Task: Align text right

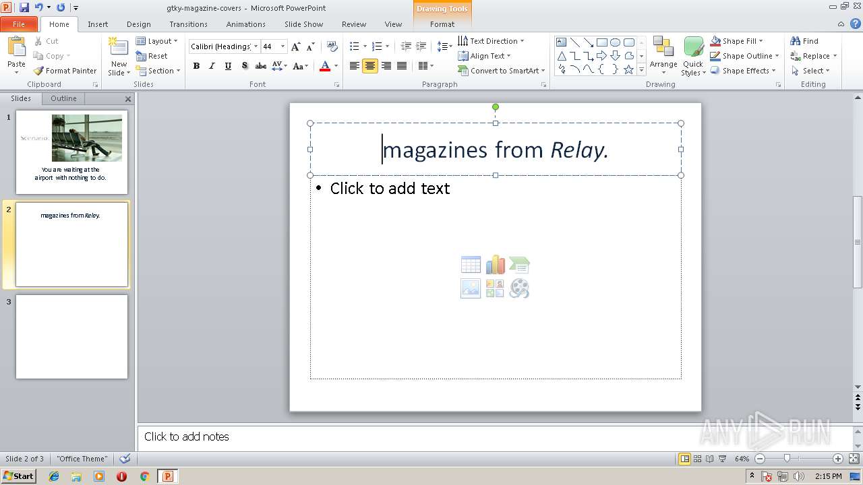Action: (x=386, y=66)
